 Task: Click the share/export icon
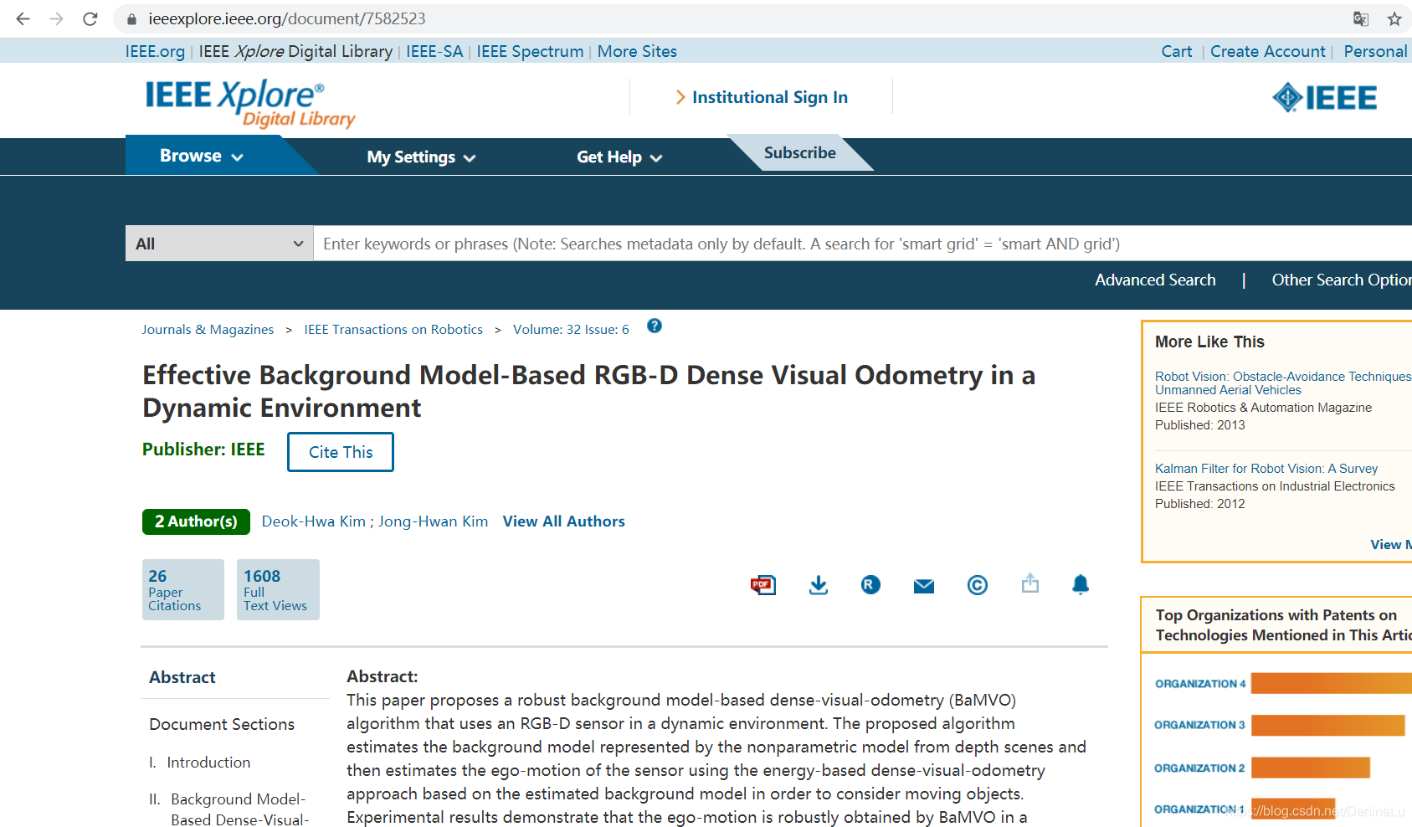1030,583
